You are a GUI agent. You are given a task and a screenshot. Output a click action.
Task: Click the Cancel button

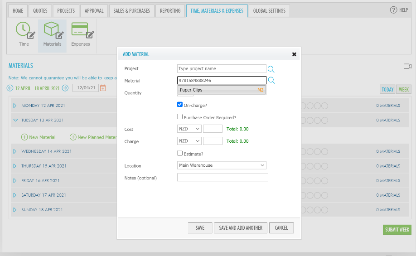(x=281, y=228)
